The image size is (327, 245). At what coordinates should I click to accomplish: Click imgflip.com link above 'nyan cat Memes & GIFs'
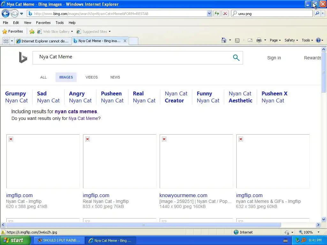coord(249,196)
